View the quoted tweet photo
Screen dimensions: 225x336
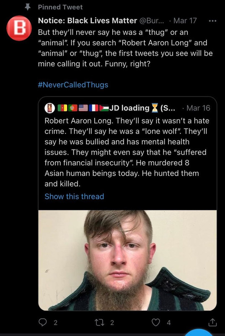[x=127, y=260]
